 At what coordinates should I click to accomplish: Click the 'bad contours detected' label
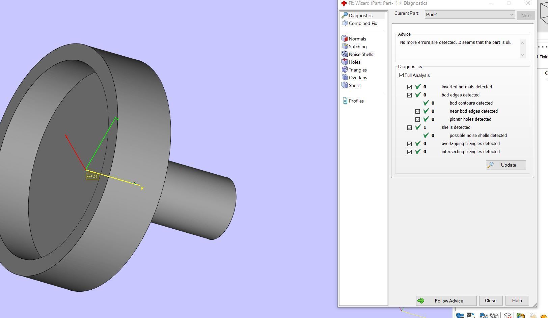(471, 103)
